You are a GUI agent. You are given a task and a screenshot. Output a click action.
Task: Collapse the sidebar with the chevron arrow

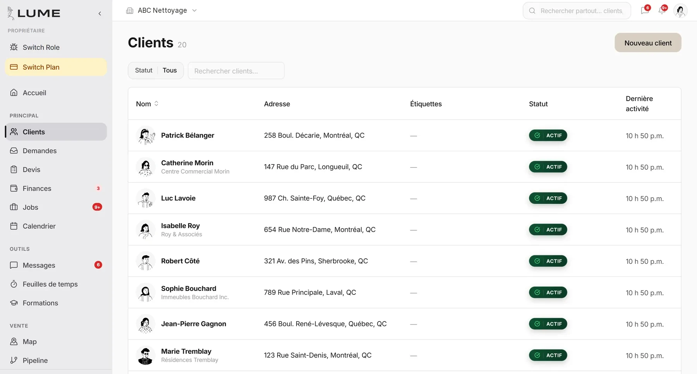(x=100, y=14)
